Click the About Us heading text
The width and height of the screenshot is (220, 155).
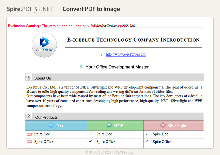click(43, 78)
